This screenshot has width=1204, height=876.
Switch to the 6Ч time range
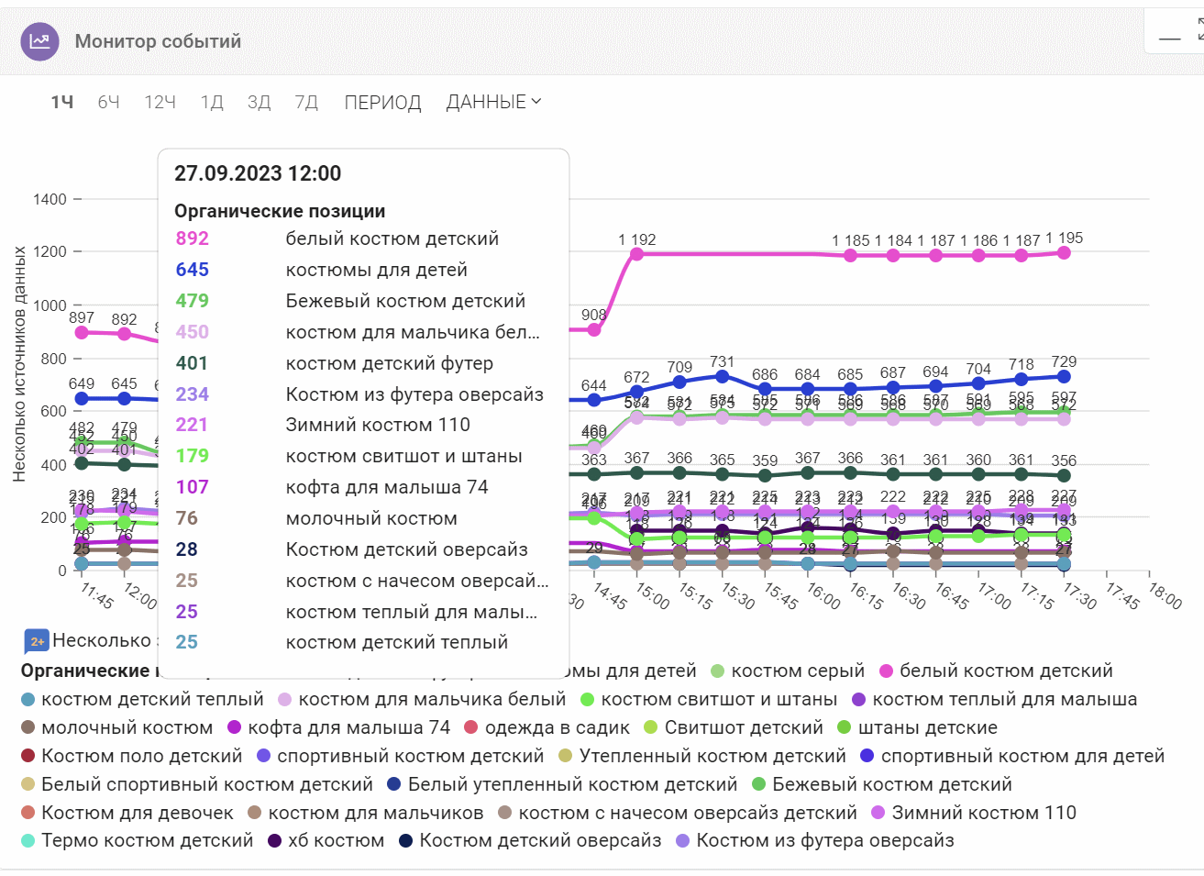click(x=108, y=102)
